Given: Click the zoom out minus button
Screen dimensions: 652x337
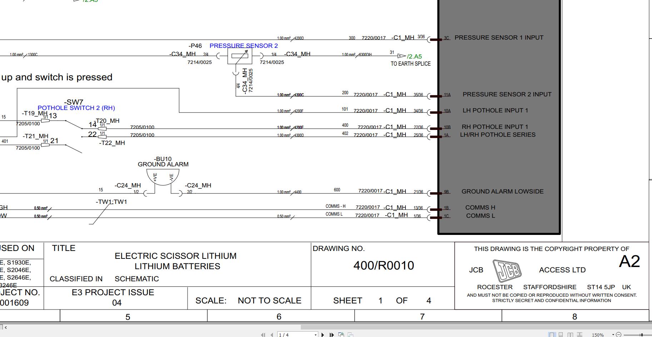Looking at the screenshot, I should point(618,335).
